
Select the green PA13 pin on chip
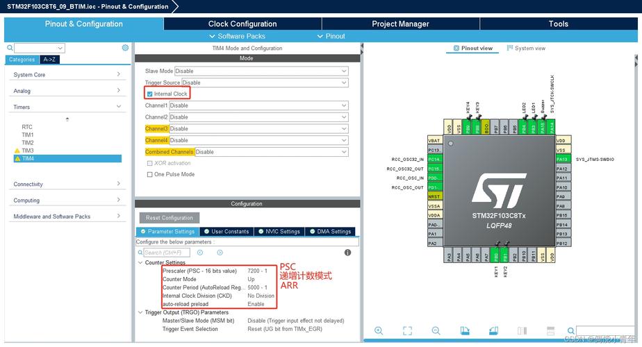point(563,159)
